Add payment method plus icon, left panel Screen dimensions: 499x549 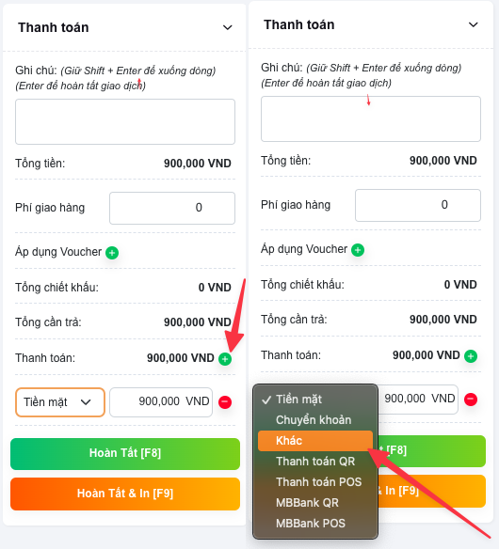225,359
